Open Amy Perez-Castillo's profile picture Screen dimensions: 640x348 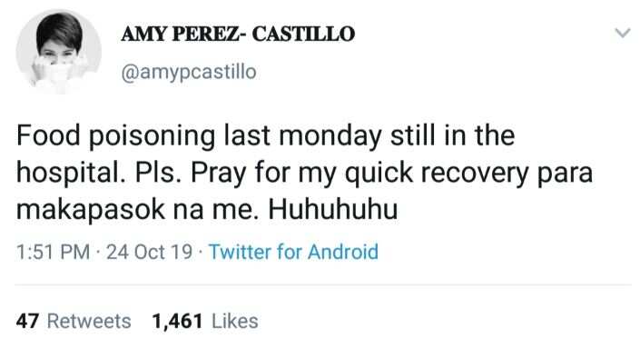pyautogui.click(x=59, y=53)
